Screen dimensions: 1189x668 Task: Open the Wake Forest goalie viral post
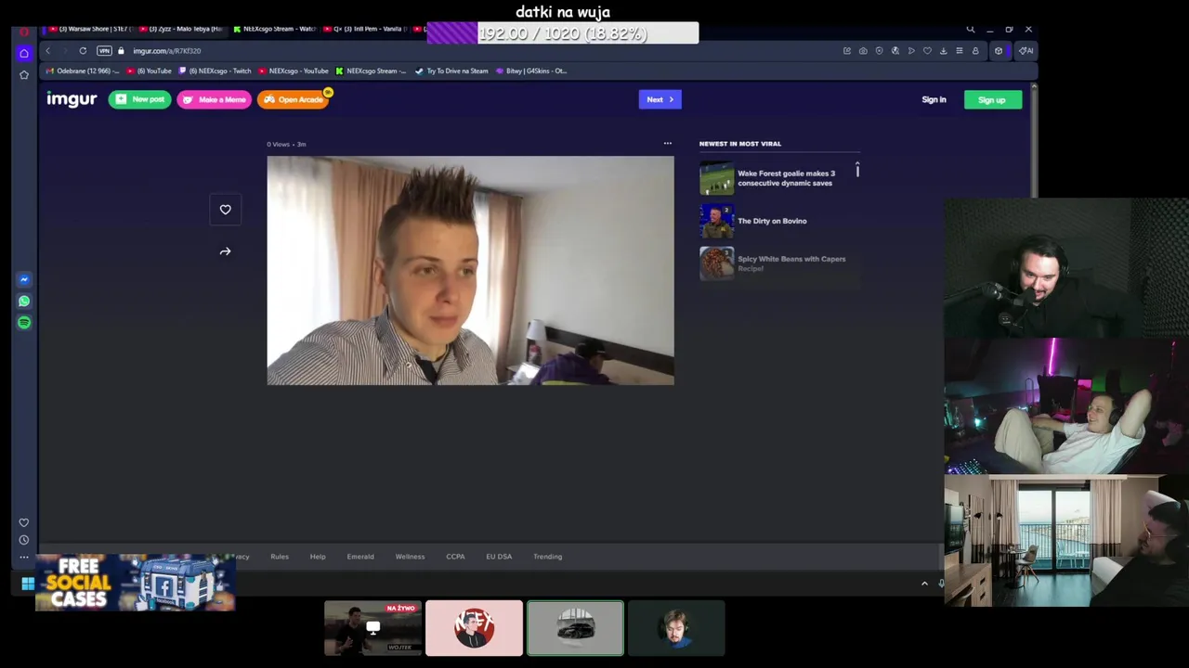pos(780,178)
